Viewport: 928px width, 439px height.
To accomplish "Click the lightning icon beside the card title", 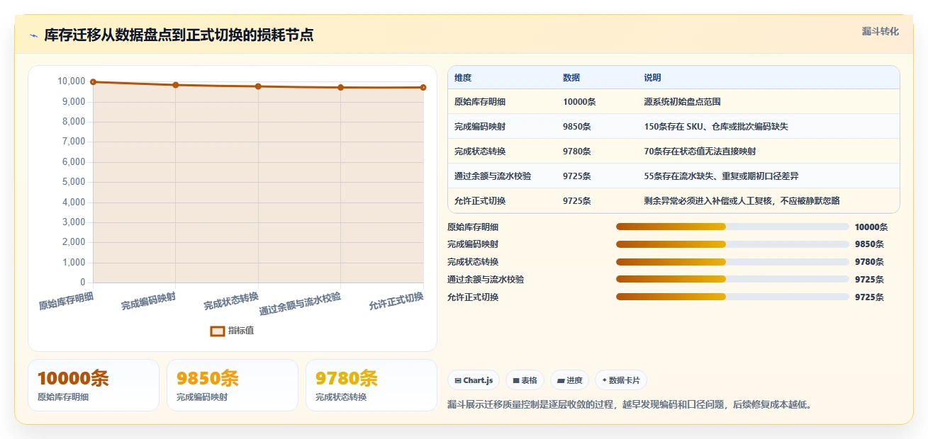I will 33,35.
